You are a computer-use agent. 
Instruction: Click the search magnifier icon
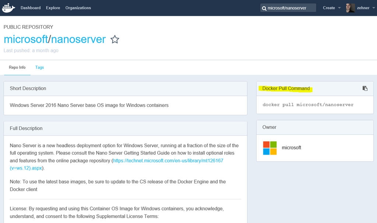[264, 8]
